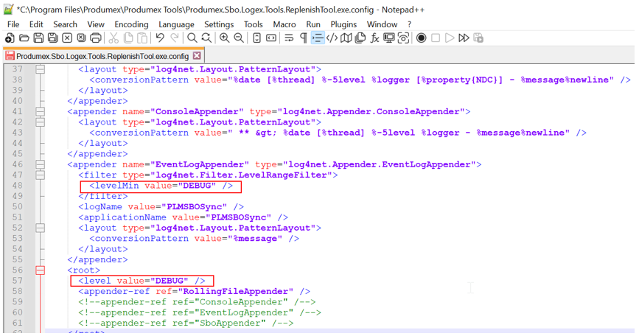Collapse the EventLogAppender block at line 46
Screen dimensions: 639x336
tap(40, 164)
